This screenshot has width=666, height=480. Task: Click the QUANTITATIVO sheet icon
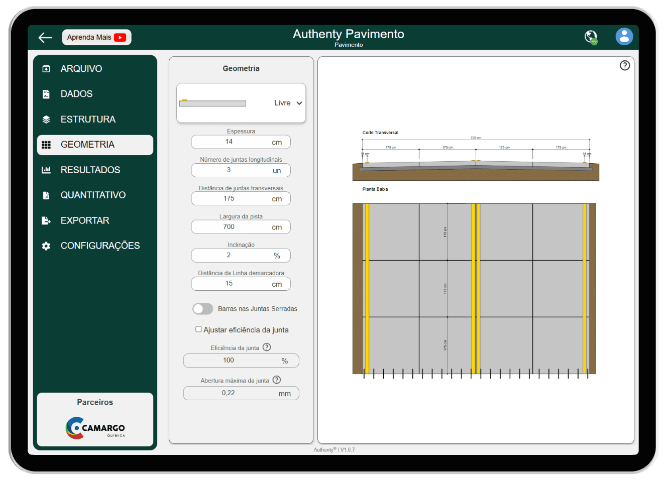(46, 195)
